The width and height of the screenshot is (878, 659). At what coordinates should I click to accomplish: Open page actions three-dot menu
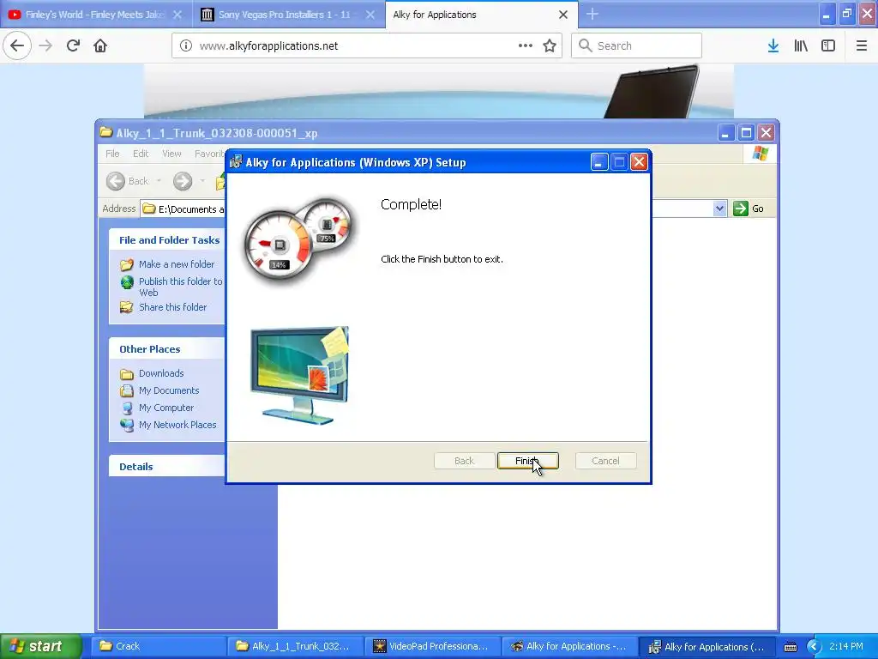point(526,45)
